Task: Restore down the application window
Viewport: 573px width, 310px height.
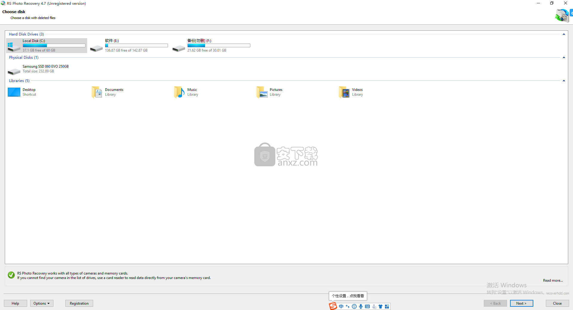Action: point(552,3)
